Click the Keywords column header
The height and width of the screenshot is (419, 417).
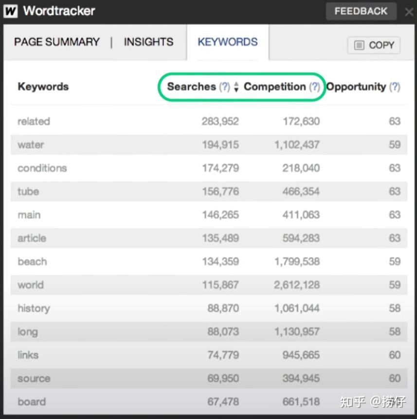[43, 87]
